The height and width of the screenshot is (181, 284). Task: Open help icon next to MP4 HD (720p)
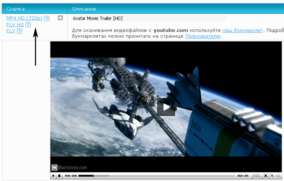(47, 18)
